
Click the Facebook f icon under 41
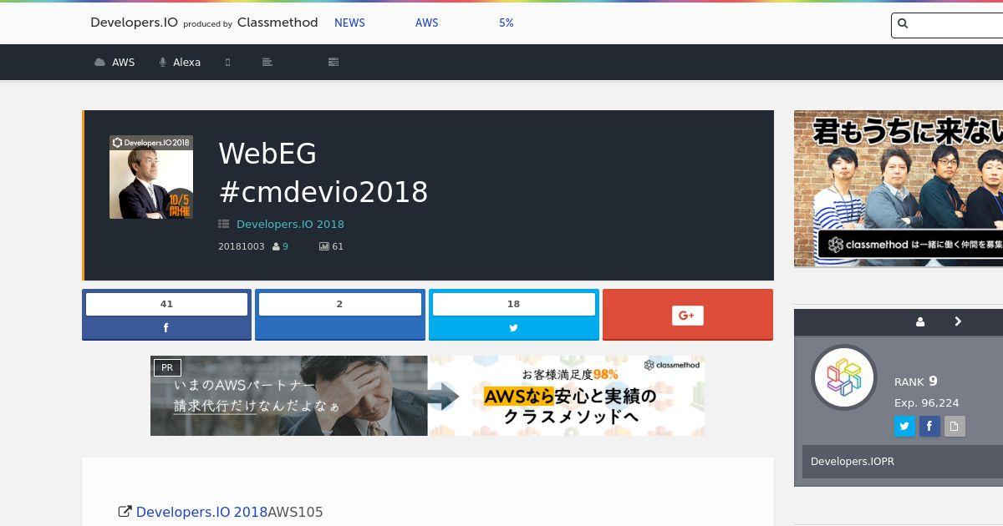pyautogui.click(x=166, y=328)
